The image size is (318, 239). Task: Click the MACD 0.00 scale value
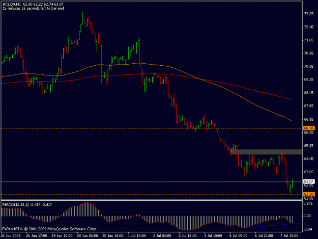tap(307, 216)
